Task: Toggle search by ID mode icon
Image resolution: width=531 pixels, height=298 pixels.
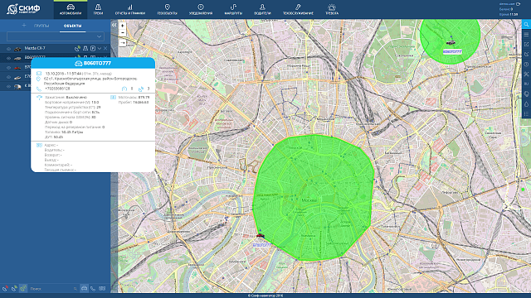Action: pyautogui.click(x=102, y=289)
